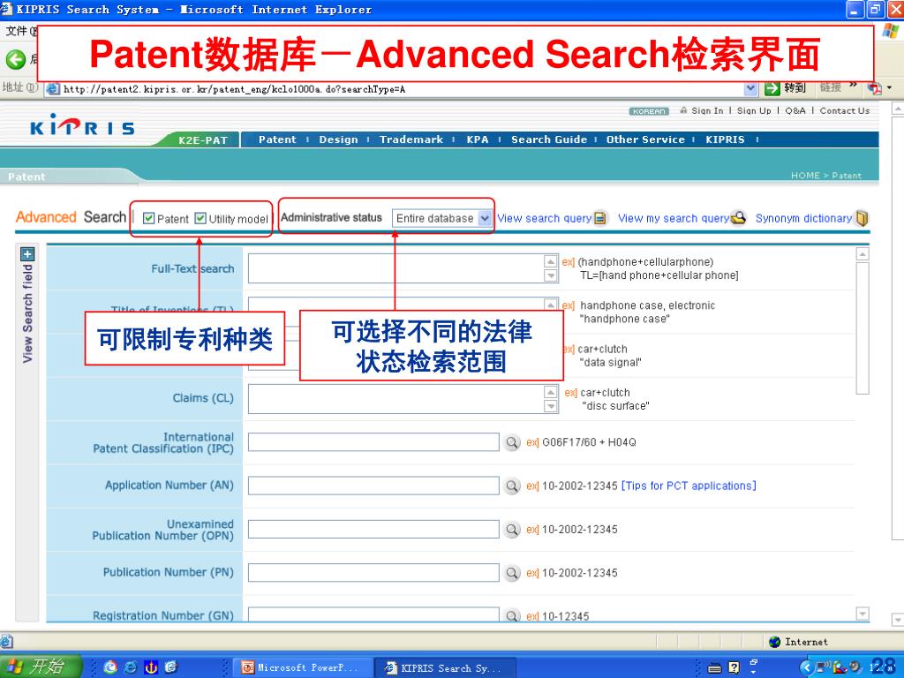Click the KIPRIS logo
This screenshot has width=904, height=678.
point(82,125)
